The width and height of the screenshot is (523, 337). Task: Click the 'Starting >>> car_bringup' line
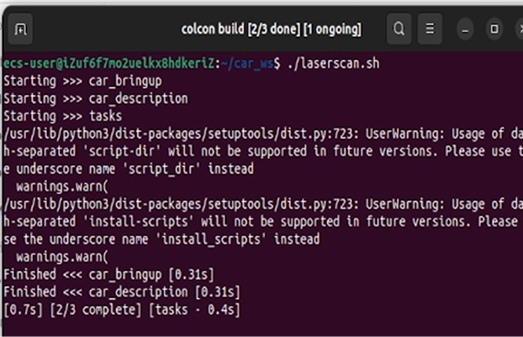pyautogui.click(x=83, y=81)
